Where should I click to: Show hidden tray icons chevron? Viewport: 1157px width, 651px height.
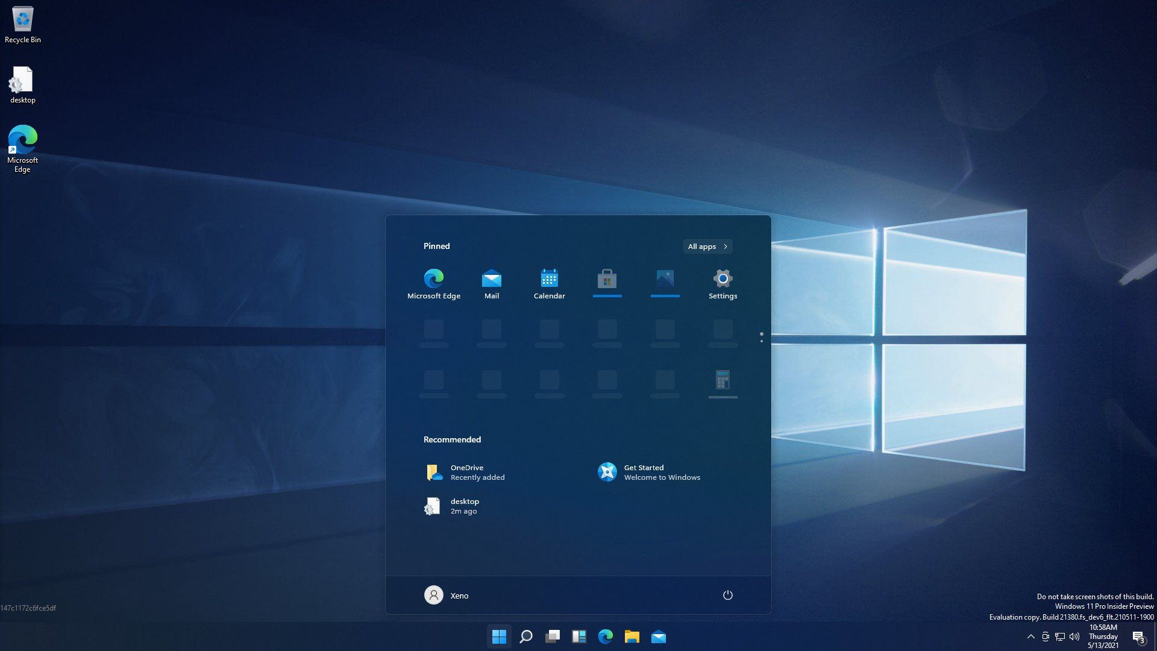[x=1030, y=637]
